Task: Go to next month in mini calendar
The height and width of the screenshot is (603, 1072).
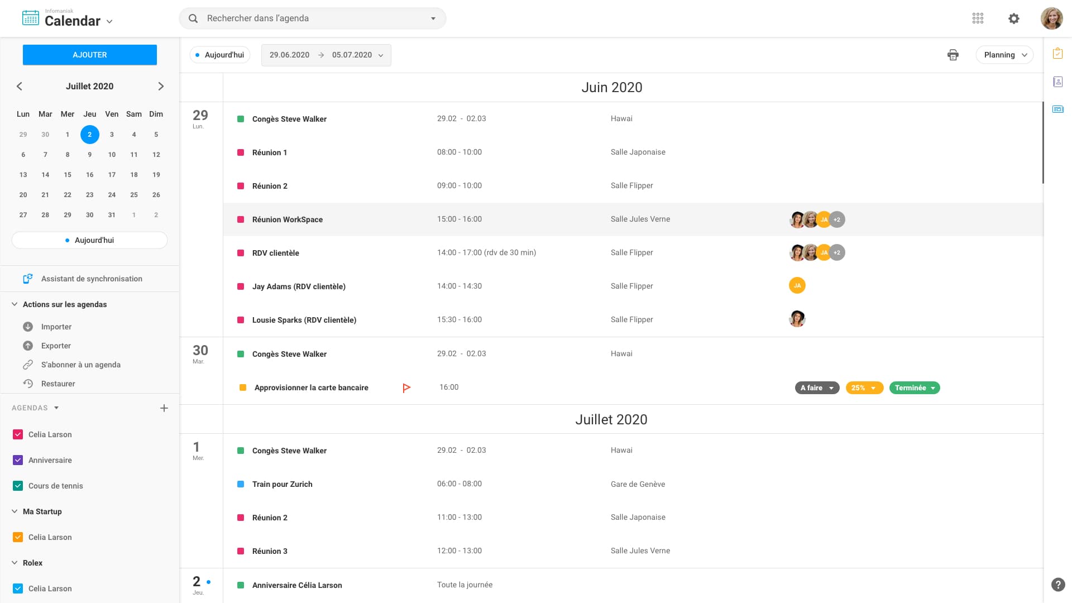Action: [x=161, y=86]
